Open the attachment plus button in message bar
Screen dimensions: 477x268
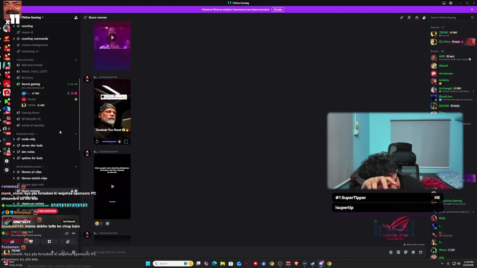point(87,252)
